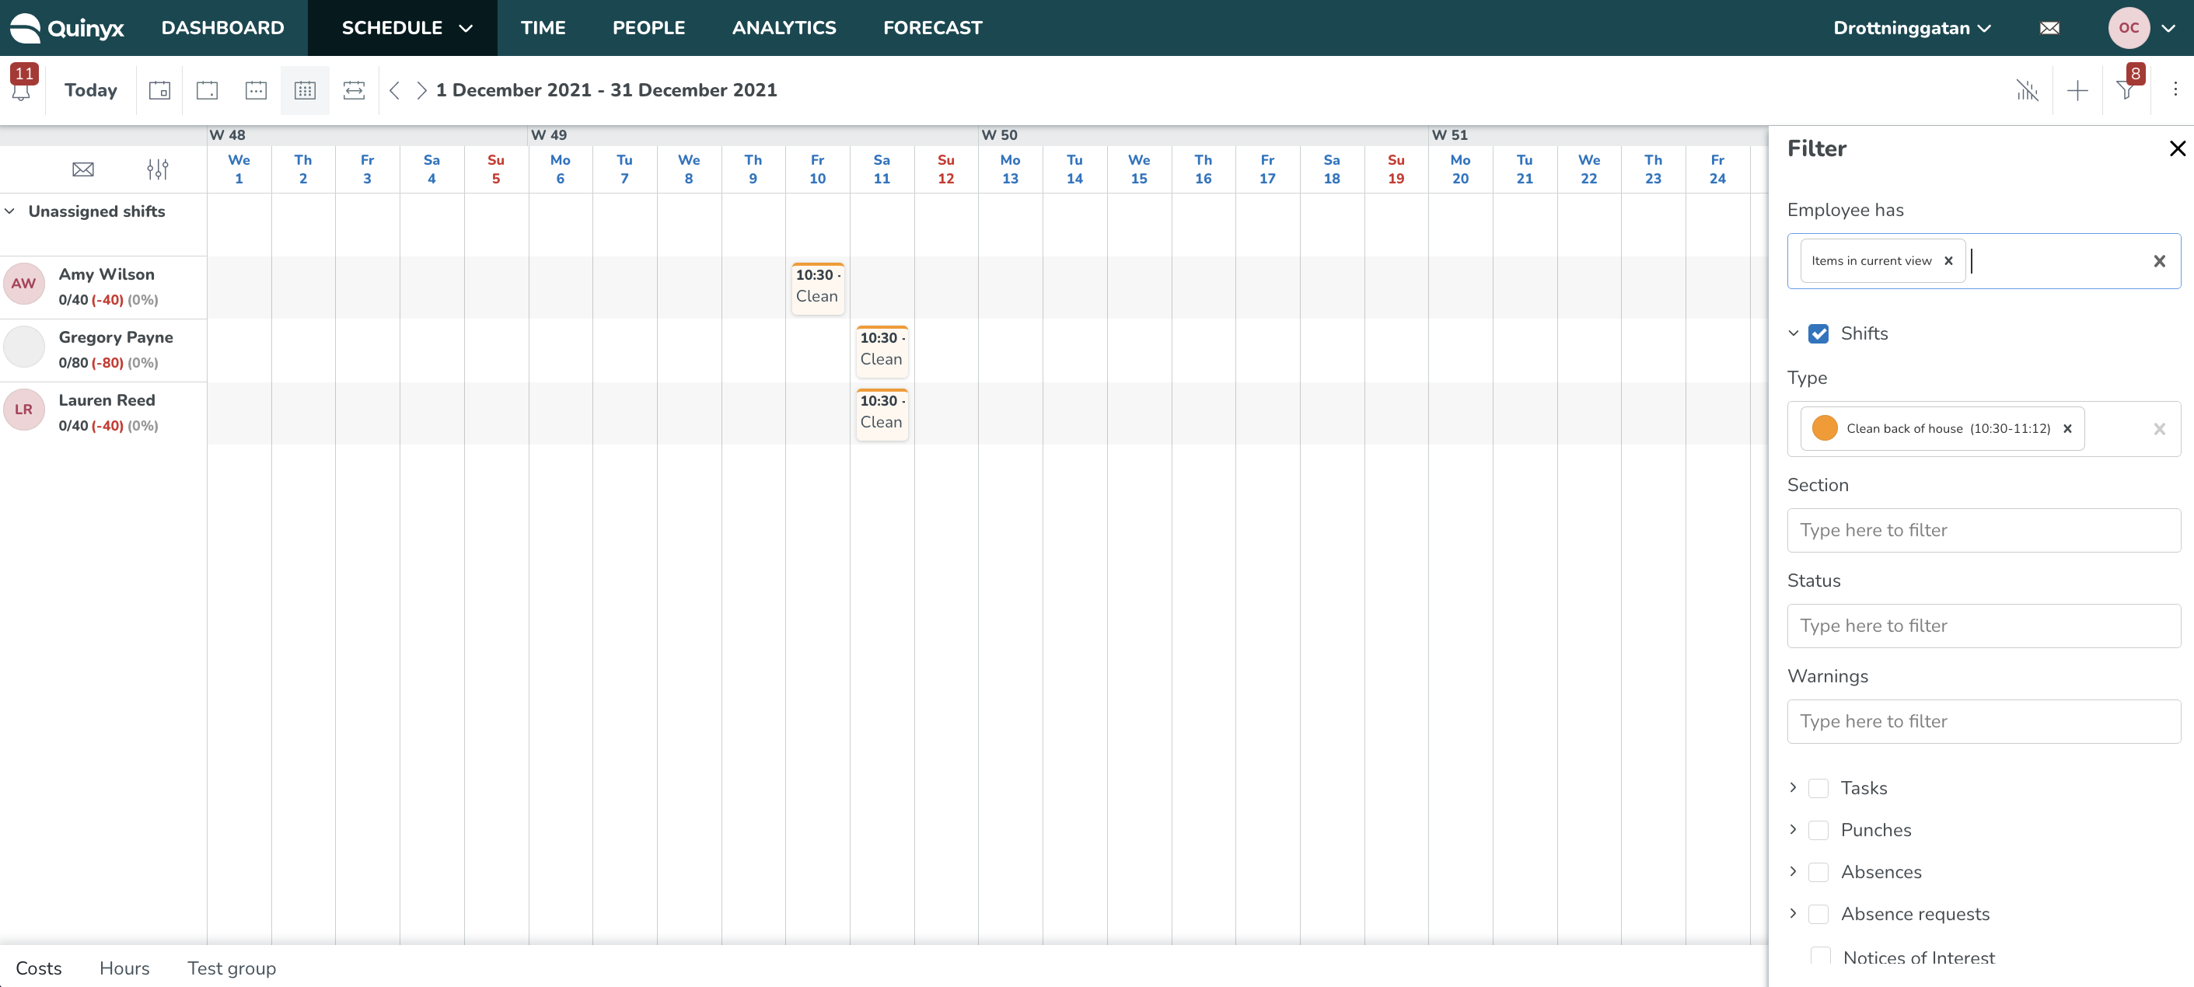Open Lauren Reed's employee name

coord(107,401)
